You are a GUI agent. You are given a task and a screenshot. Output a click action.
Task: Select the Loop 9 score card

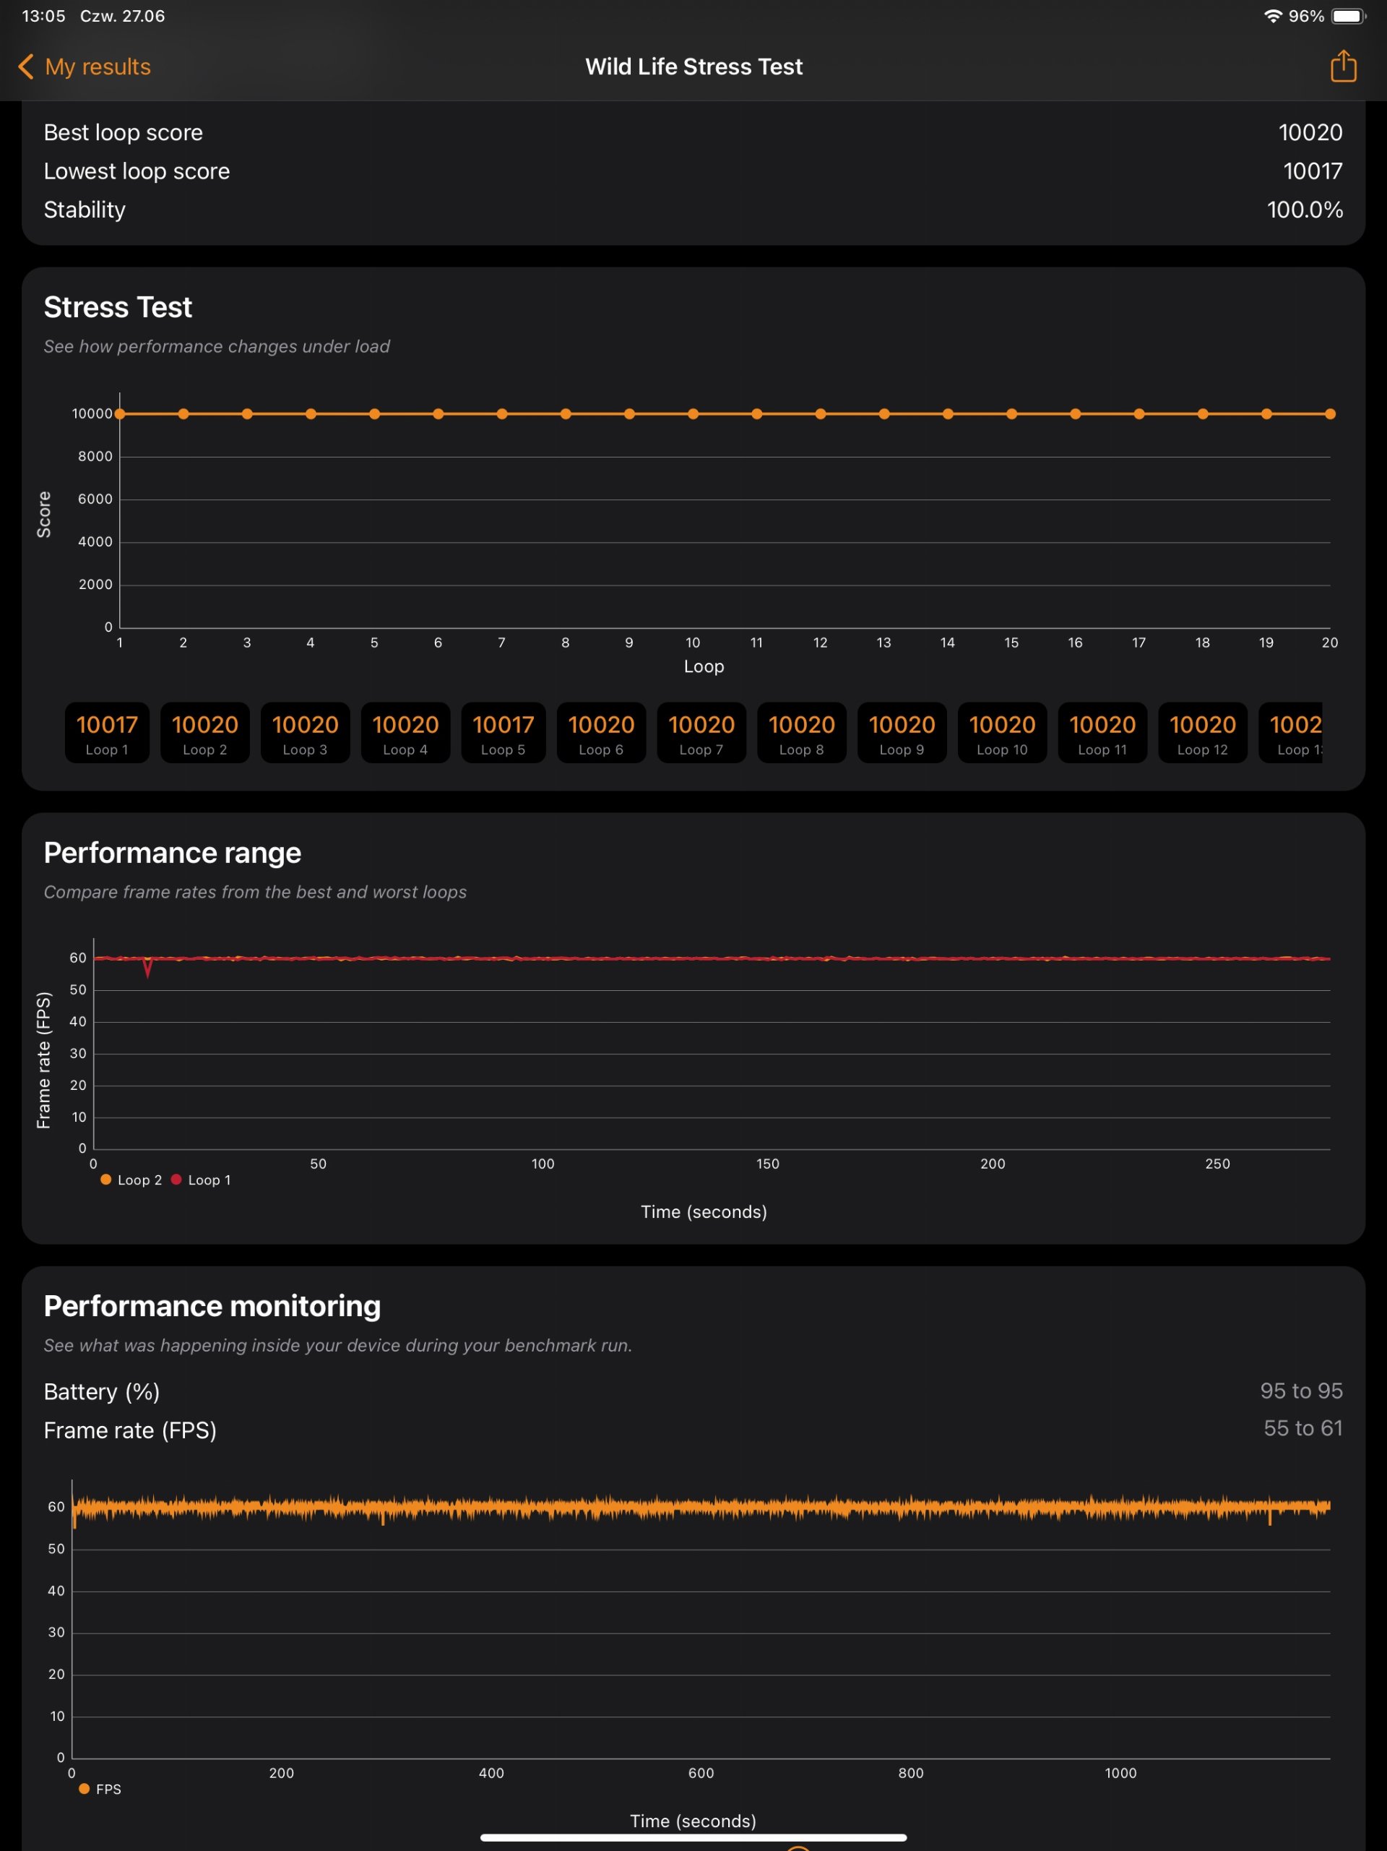[902, 732]
